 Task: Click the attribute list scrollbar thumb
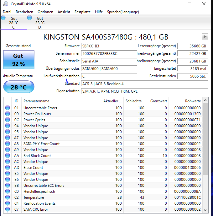[205, 139]
